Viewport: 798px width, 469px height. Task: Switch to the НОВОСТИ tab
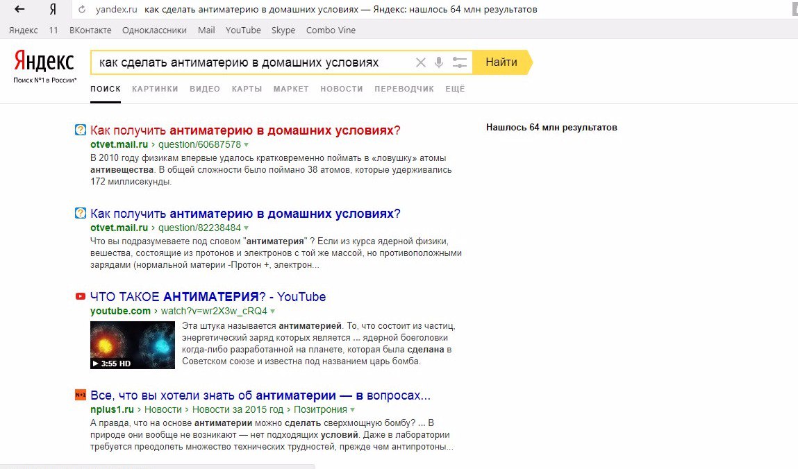click(342, 89)
